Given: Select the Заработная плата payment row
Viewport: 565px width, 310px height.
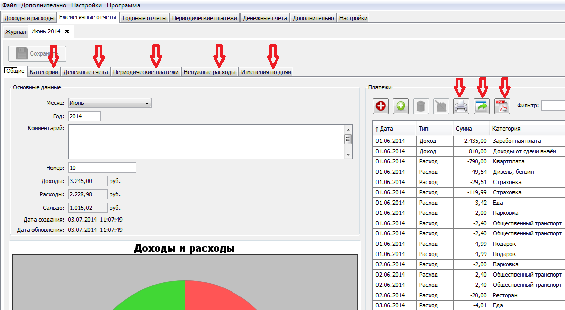Looking at the screenshot, I should (x=469, y=141).
